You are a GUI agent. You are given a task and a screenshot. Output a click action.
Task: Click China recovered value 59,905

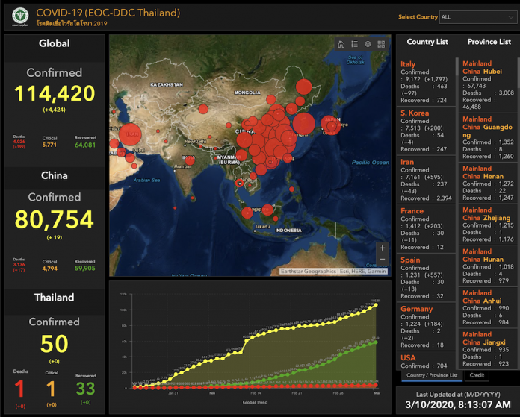[85, 269]
